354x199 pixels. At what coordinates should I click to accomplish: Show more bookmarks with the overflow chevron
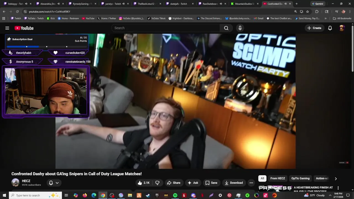(x=326, y=19)
